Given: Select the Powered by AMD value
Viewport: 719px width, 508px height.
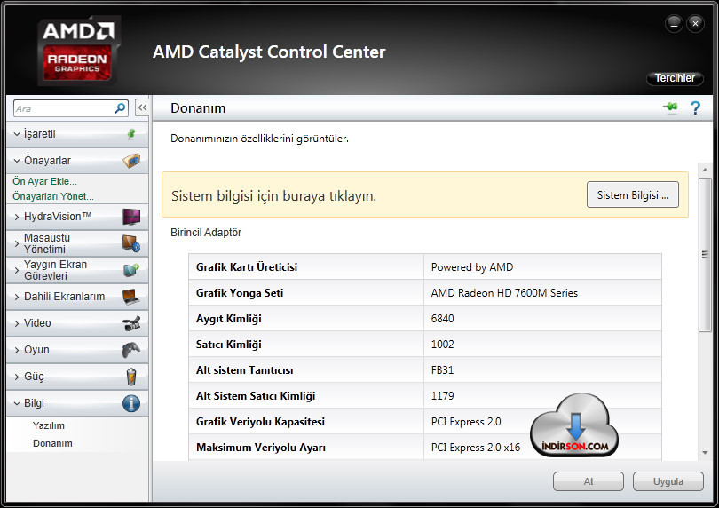Looking at the screenshot, I should click(472, 267).
